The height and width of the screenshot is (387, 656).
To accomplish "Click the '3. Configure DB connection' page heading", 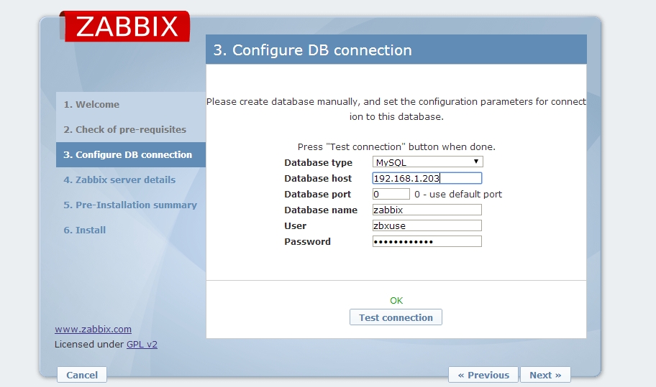I will point(312,50).
